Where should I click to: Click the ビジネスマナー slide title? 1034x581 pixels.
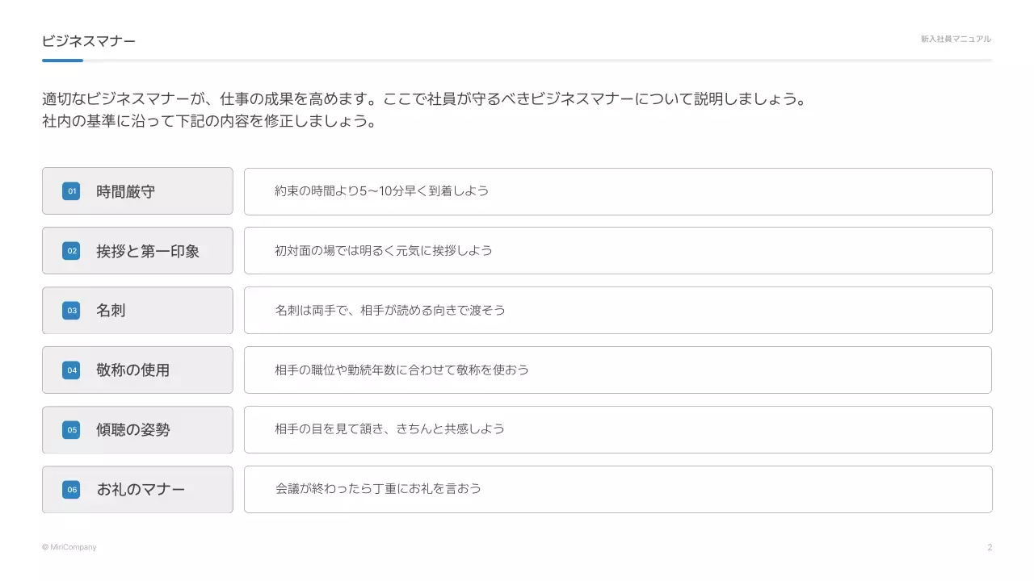click(x=89, y=40)
